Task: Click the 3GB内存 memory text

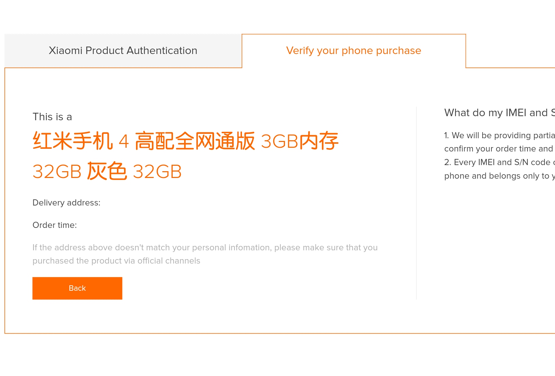Action: coord(299,141)
